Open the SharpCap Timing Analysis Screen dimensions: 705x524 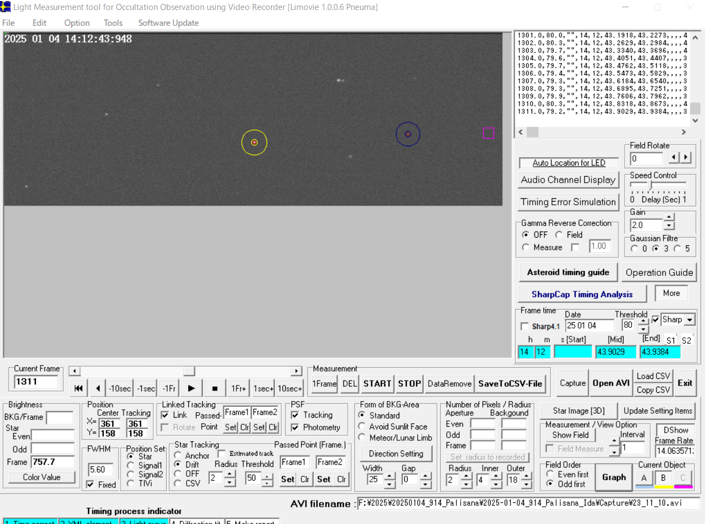click(582, 294)
